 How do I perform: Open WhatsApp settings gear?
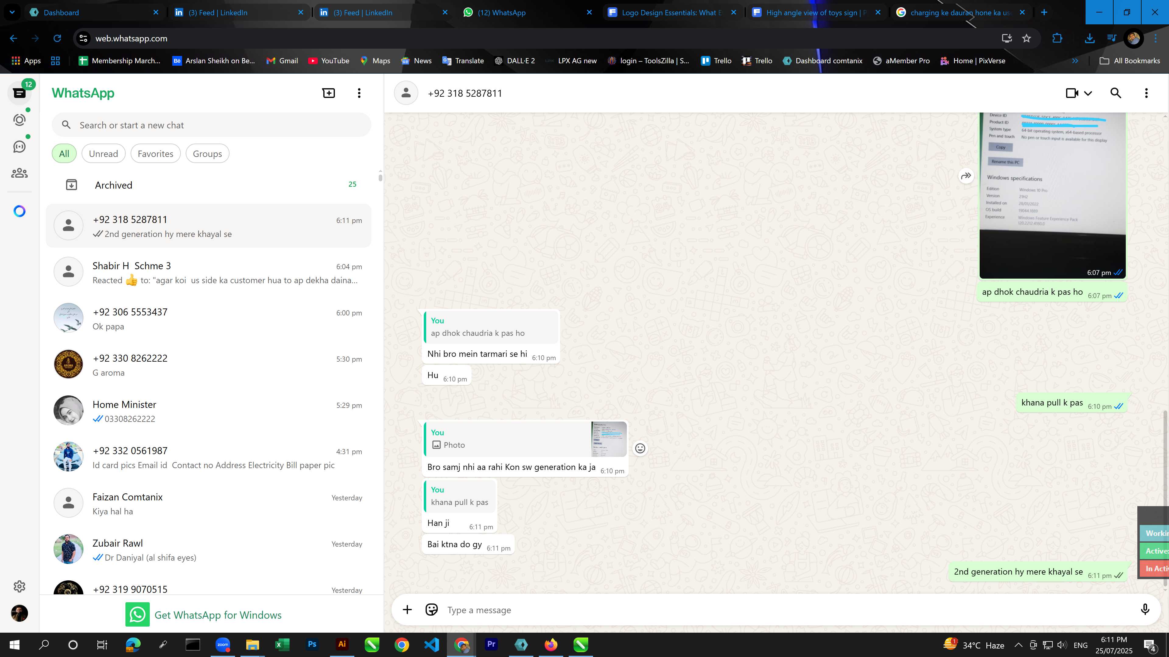pos(19,586)
